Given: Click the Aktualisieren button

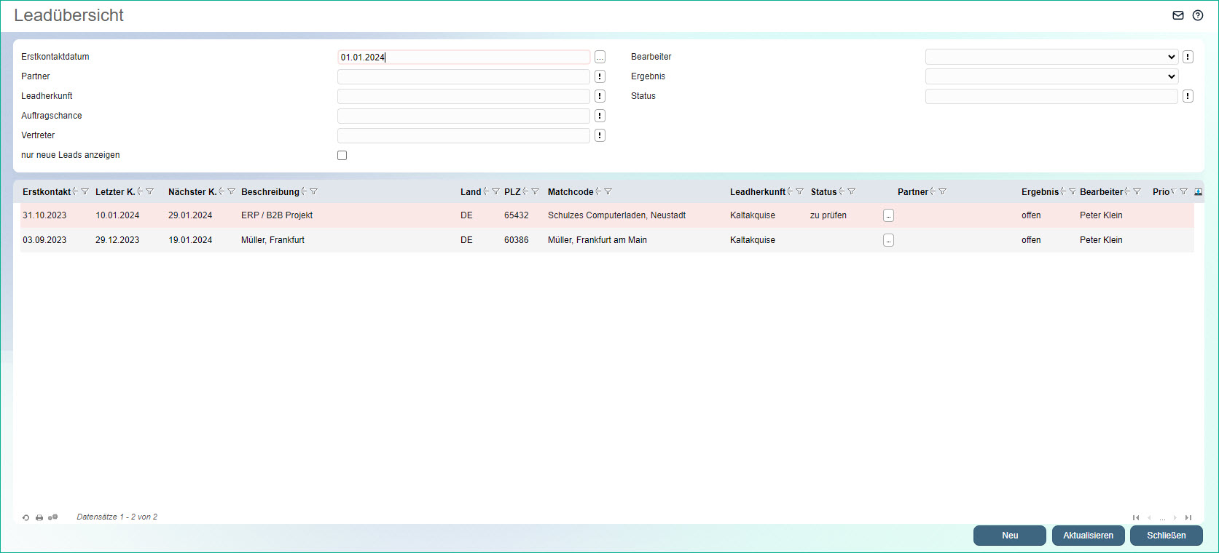Looking at the screenshot, I should [1088, 536].
